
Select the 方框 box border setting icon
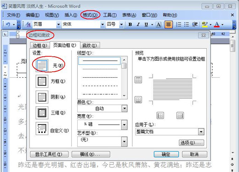[42, 81]
